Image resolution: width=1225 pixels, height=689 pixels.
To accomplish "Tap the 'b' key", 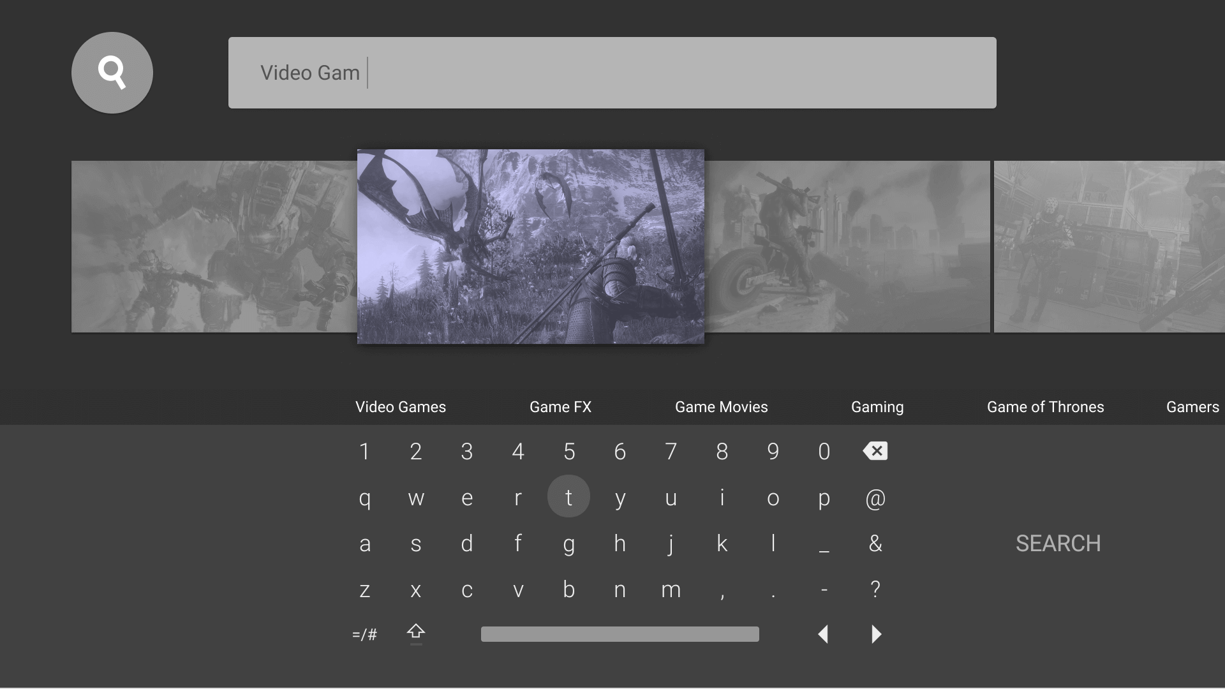I will (x=569, y=589).
